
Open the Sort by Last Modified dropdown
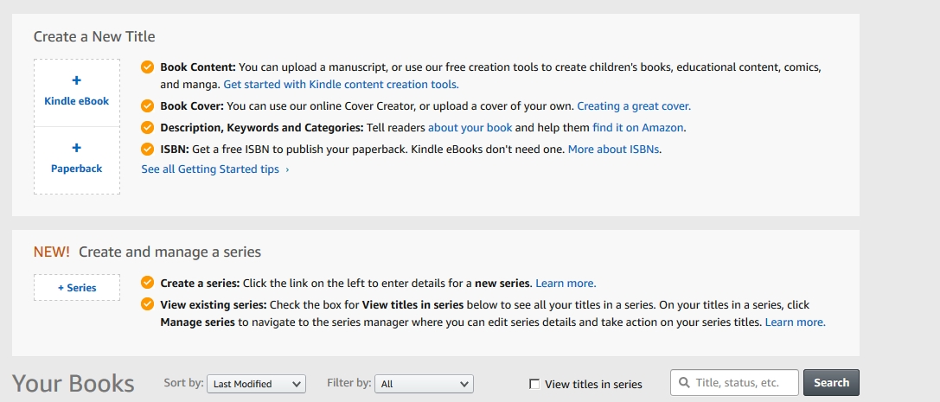tap(257, 384)
